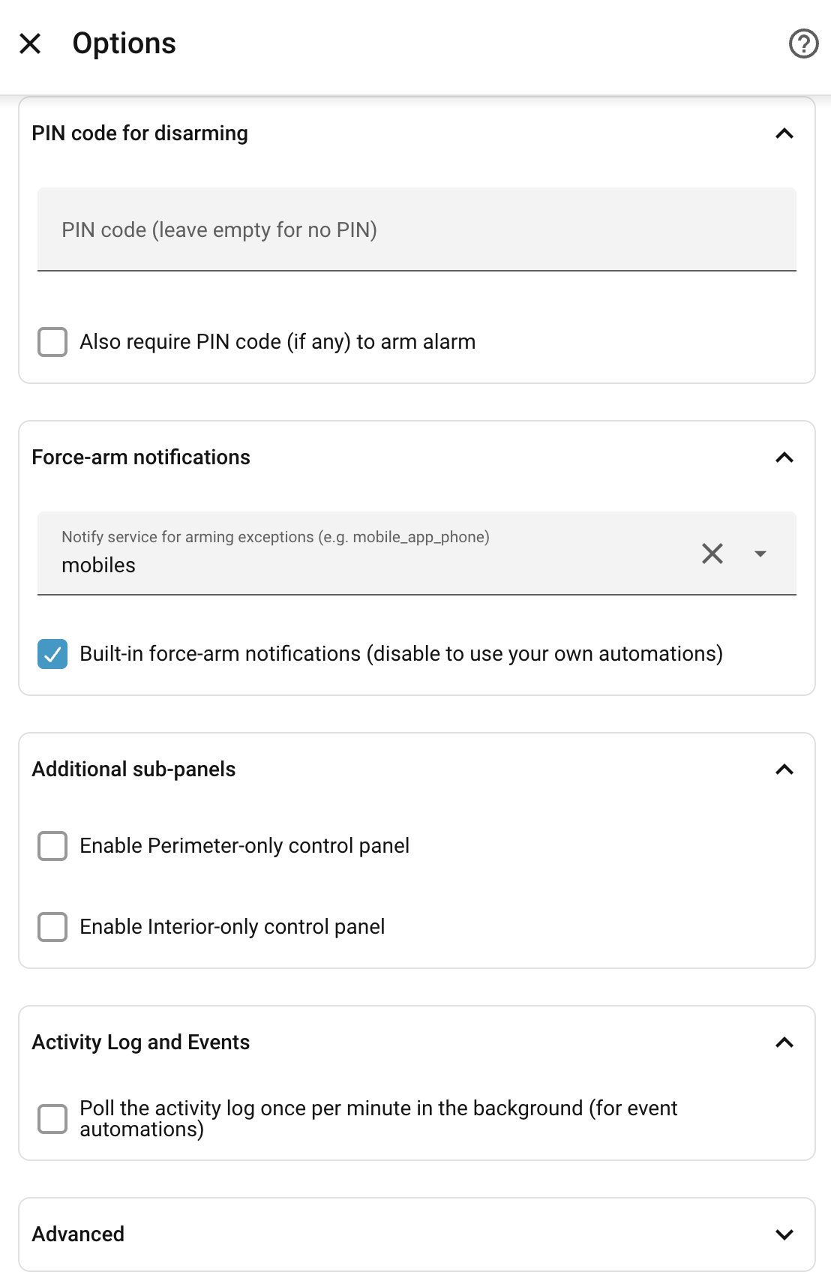831x1284 pixels.
Task: Collapse Force-arm notifications section
Action: tap(784, 457)
